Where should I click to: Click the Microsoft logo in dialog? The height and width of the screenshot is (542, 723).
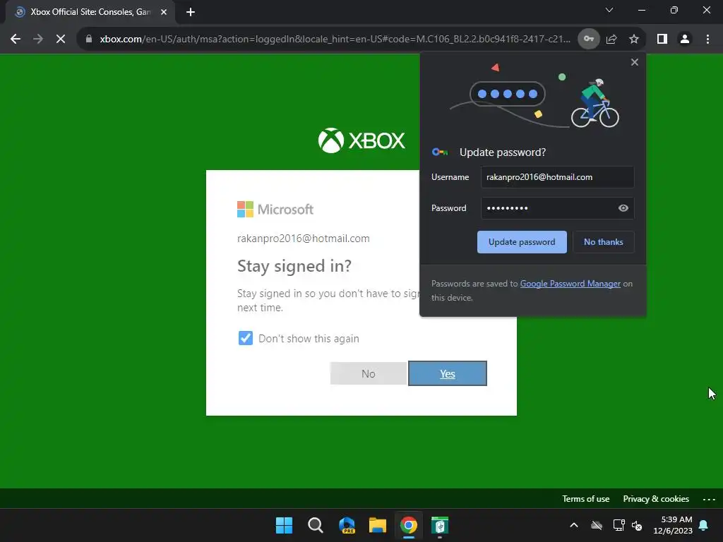(x=275, y=209)
